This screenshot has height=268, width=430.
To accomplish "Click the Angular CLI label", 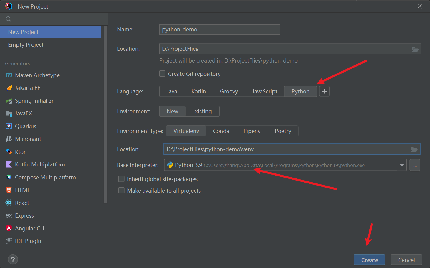I will coord(30,228).
